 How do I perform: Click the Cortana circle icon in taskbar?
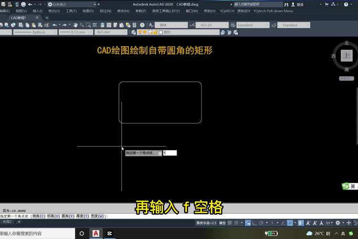coord(82,233)
